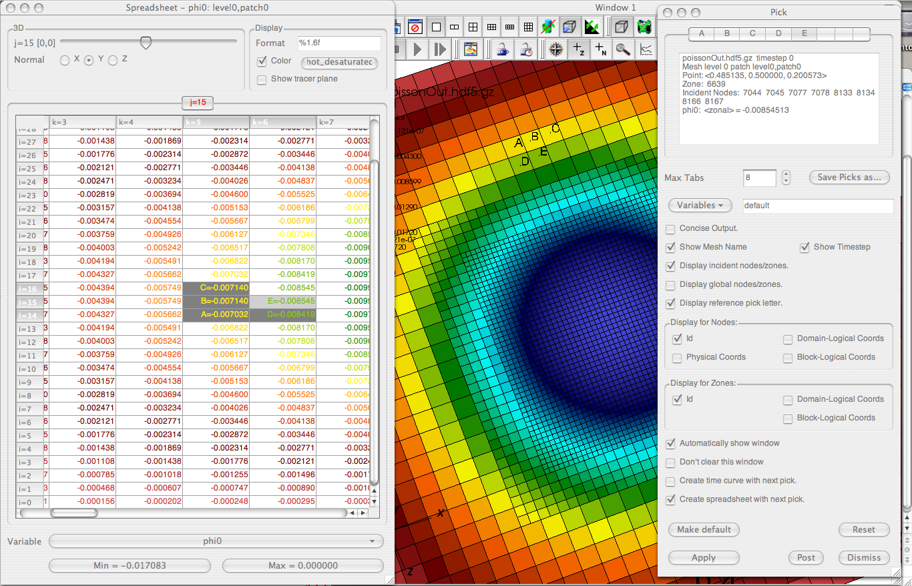Click the hot_desaturated color table button
The image size is (912, 586).
point(339,63)
